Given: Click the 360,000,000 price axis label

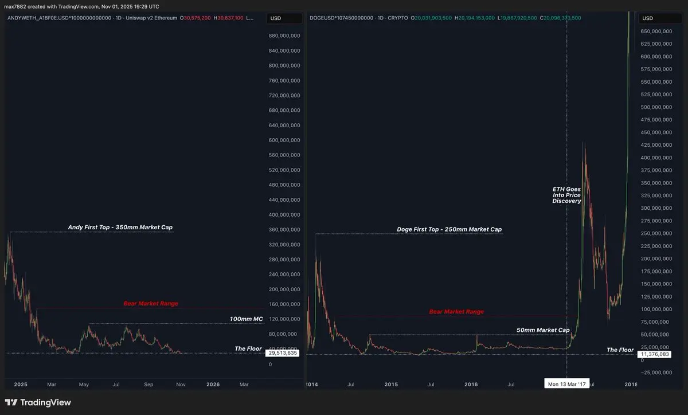Looking at the screenshot, I should point(284,230).
